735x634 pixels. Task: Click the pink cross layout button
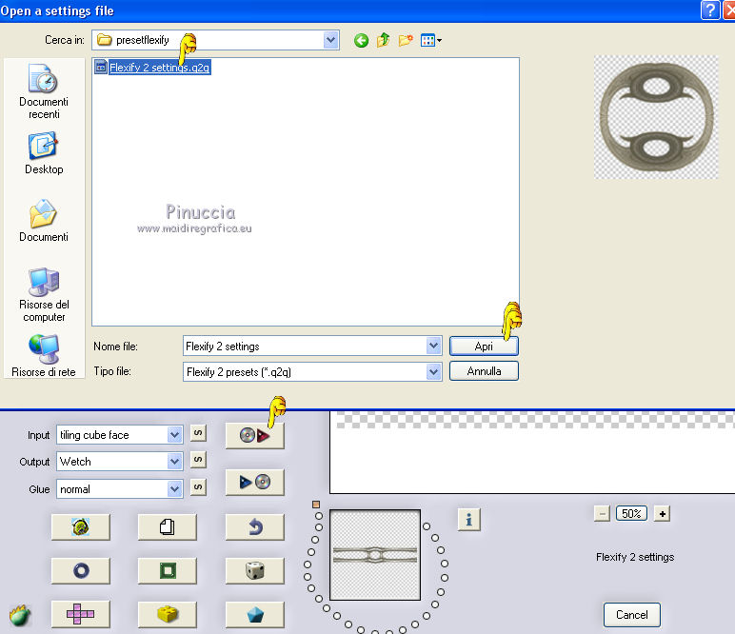tap(81, 614)
